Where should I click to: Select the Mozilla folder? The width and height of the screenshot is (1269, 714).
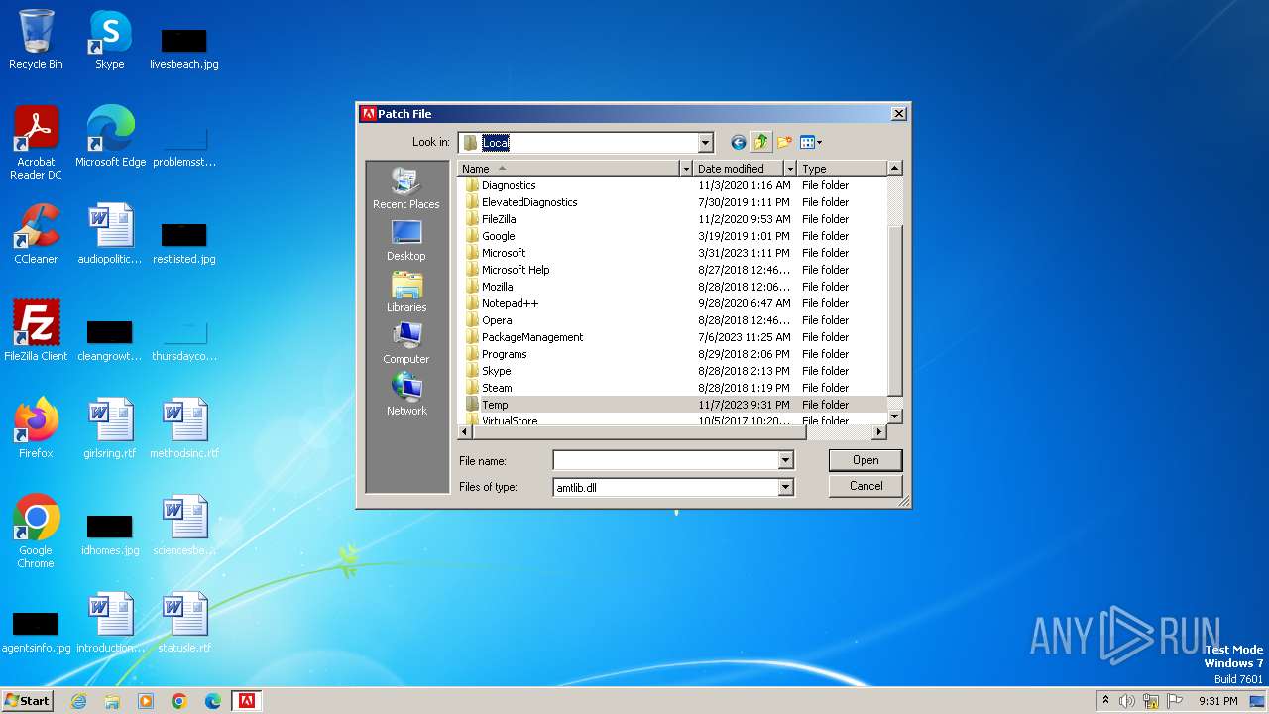pyautogui.click(x=497, y=287)
